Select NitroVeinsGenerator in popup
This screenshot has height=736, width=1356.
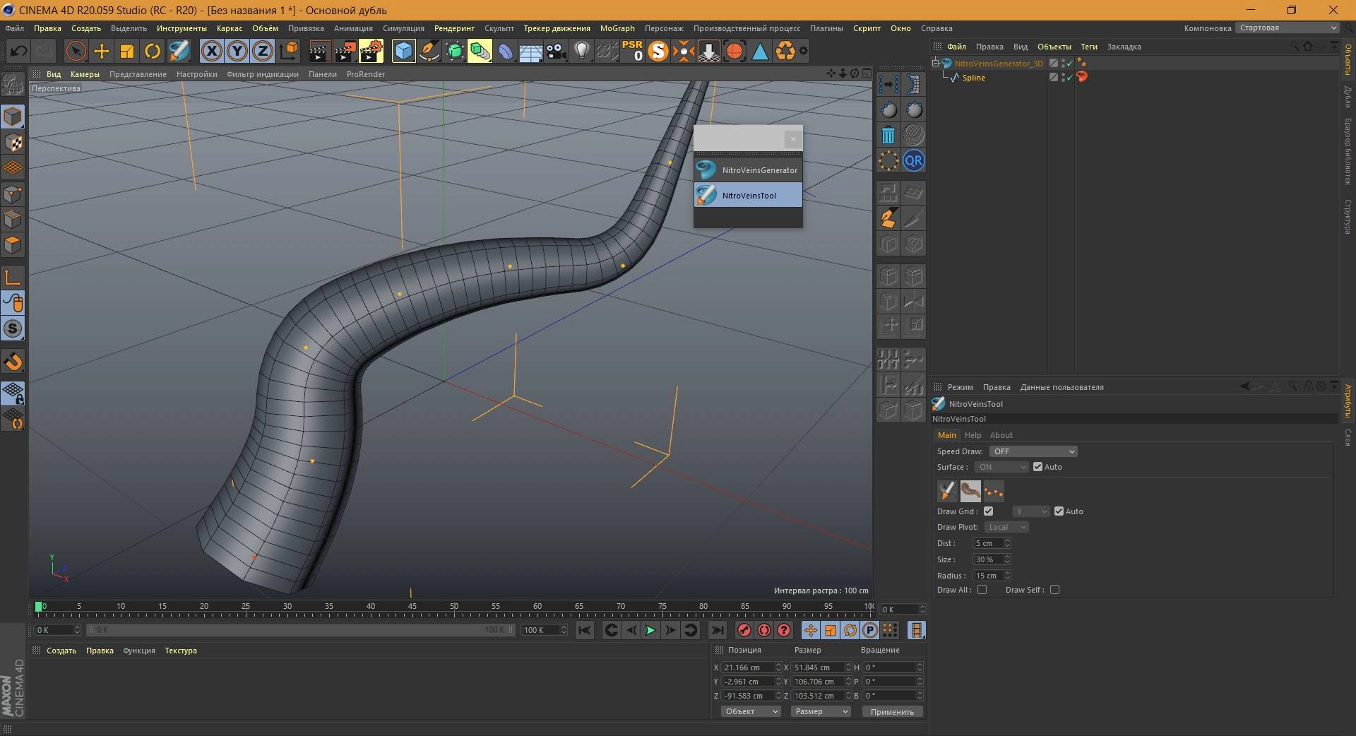pos(748,170)
